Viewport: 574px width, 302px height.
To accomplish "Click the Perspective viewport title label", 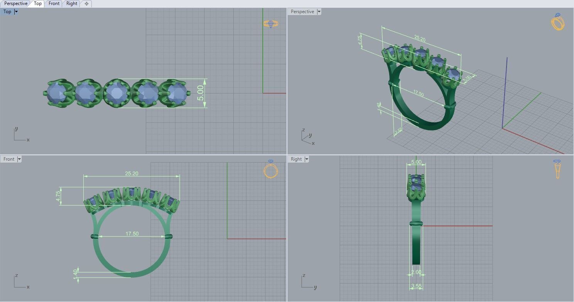I will tap(302, 12).
